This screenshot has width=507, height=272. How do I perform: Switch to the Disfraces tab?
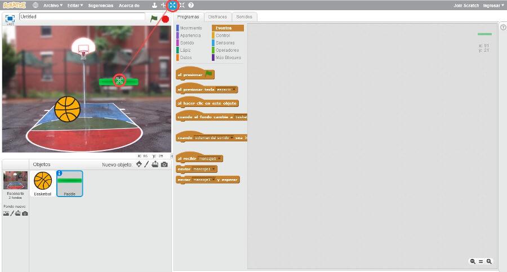click(x=217, y=17)
